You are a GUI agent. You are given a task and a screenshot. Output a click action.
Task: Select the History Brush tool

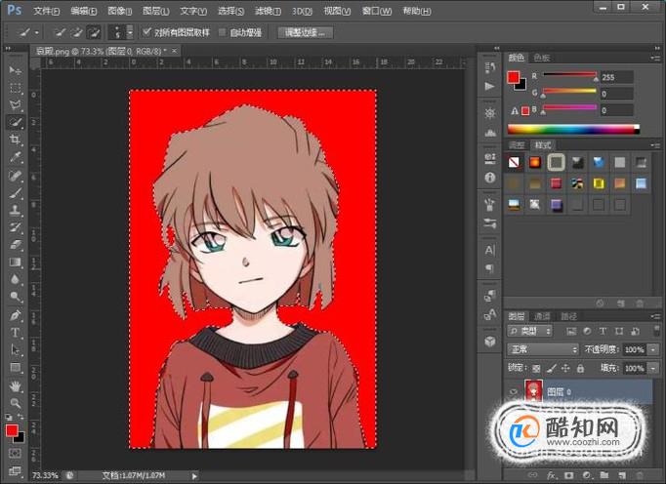pos(16,227)
